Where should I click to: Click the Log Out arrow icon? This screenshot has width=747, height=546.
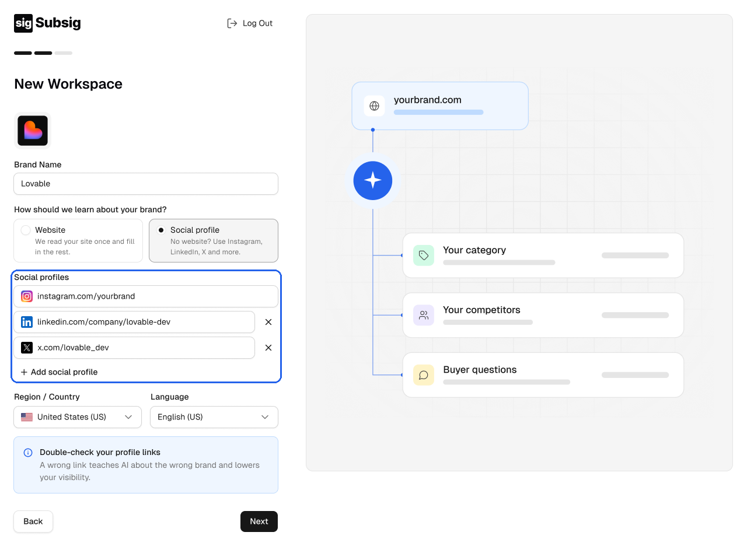(x=232, y=23)
